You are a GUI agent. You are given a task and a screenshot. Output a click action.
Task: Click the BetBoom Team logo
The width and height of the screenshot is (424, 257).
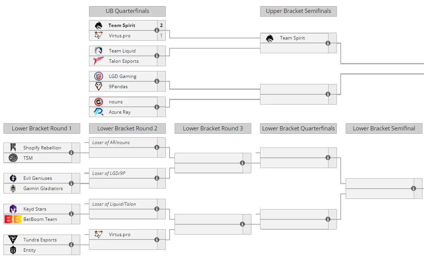coord(13,219)
